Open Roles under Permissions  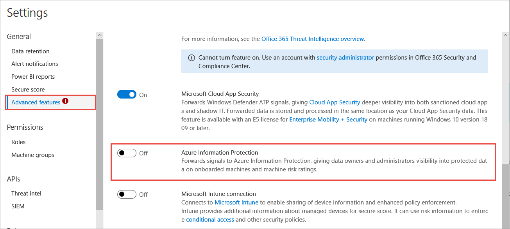[18, 142]
